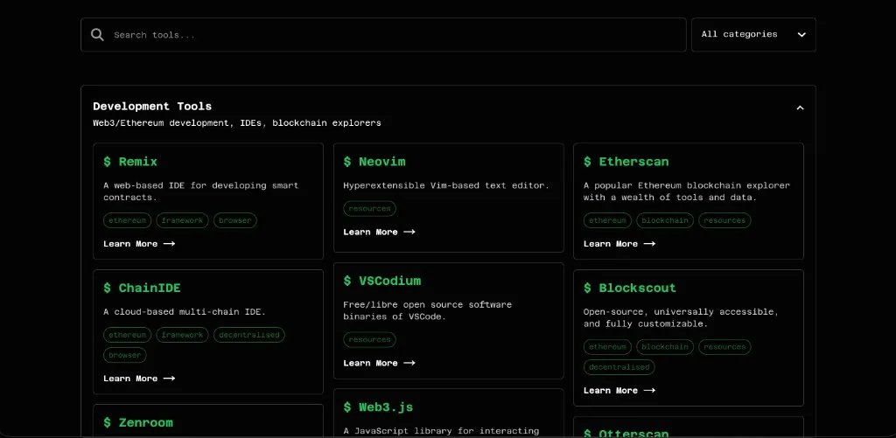The height and width of the screenshot is (438, 896).
Task: Click Learn More arrow under Blockscout
Action: coord(649,391)
